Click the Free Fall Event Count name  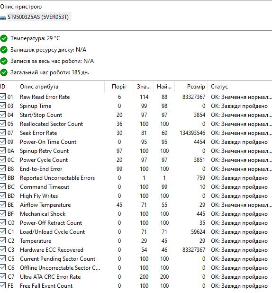coord(46,286)
